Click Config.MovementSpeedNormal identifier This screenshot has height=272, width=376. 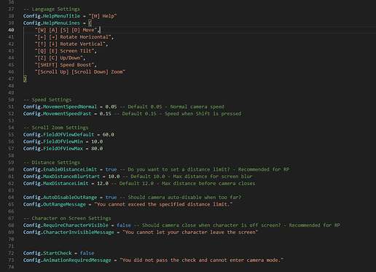point(60,106)
